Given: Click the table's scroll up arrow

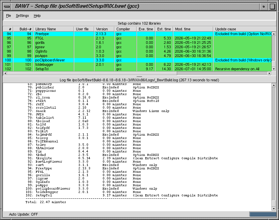Looking at the screenshot, I should coord(274,34).
